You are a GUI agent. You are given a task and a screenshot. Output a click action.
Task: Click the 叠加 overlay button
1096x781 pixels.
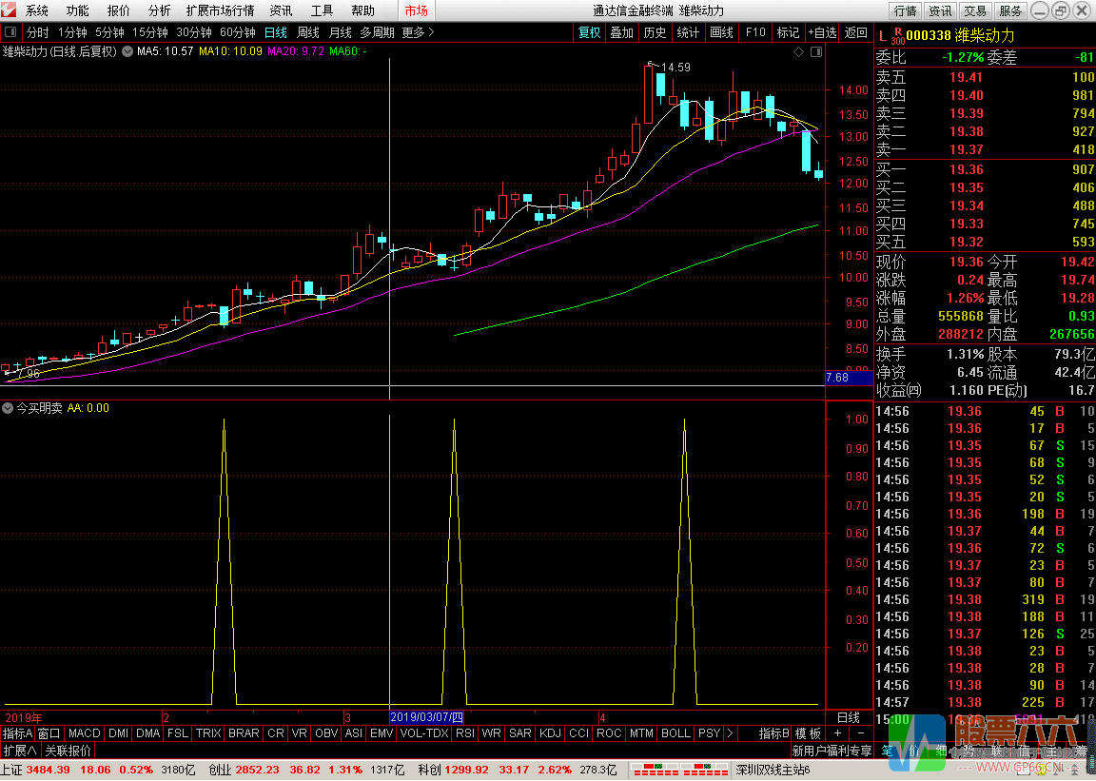click(x=621, y=32)
